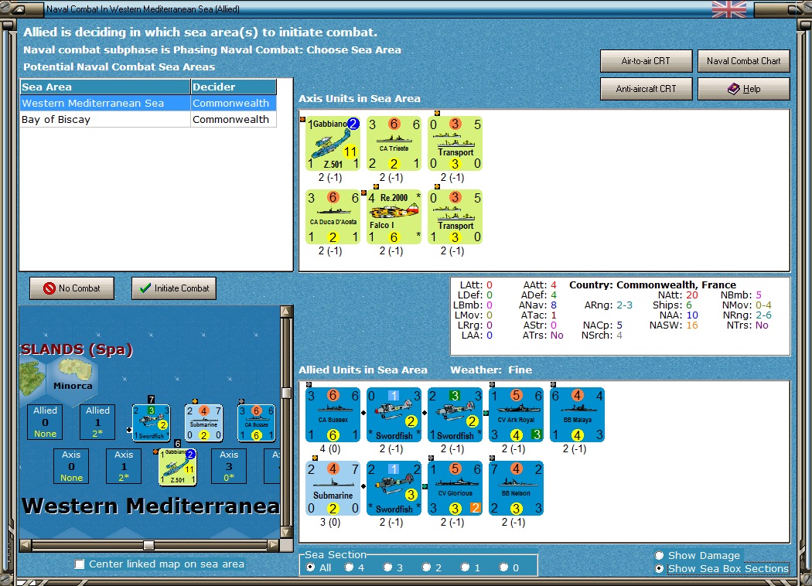Select the Swordfish counter with factors 0 1 3
Viewport: 812px width, 586px height.
click(394, 414)
